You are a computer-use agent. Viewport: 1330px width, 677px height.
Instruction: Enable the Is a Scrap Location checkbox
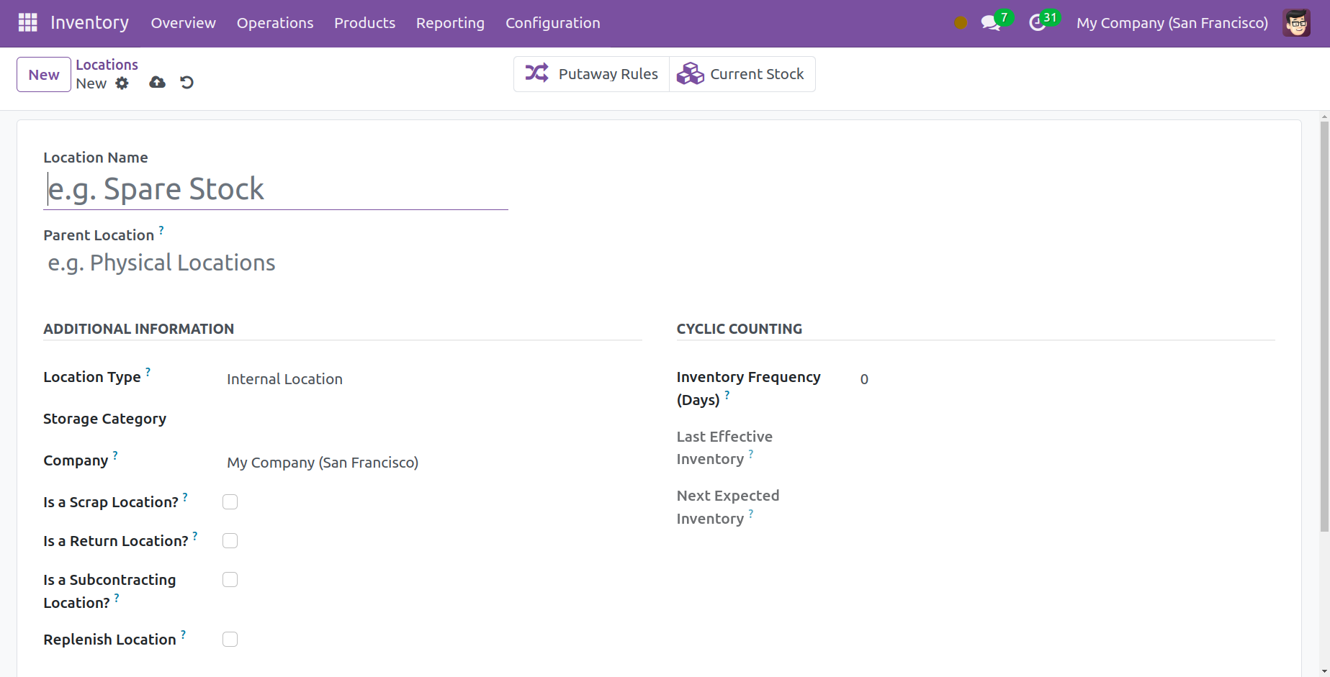click(230, 502)
